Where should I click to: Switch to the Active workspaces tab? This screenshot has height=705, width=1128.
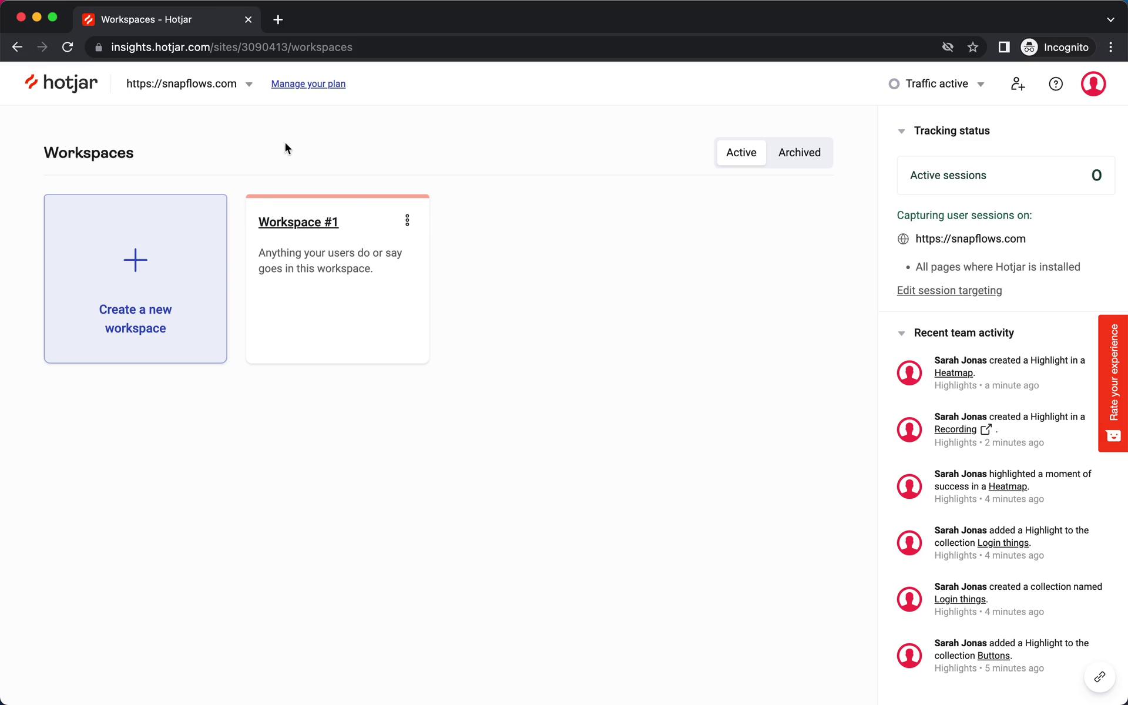(x=741, y=153)
